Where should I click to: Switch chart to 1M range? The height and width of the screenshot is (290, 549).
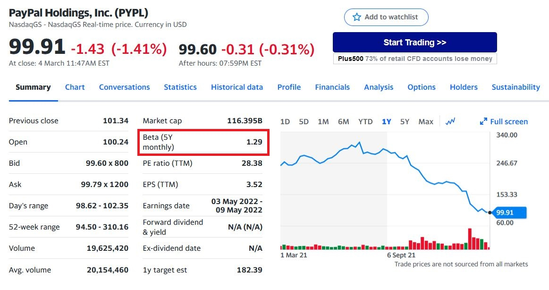click(x=323, y=121)
